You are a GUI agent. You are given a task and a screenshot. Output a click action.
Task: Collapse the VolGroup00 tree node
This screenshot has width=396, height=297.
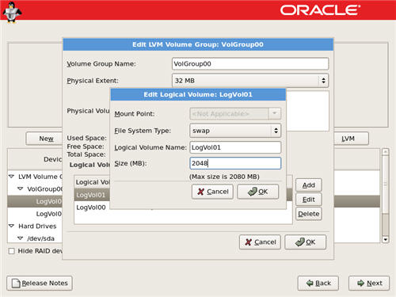20,188
